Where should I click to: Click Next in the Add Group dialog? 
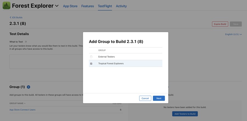coord(159,98)
